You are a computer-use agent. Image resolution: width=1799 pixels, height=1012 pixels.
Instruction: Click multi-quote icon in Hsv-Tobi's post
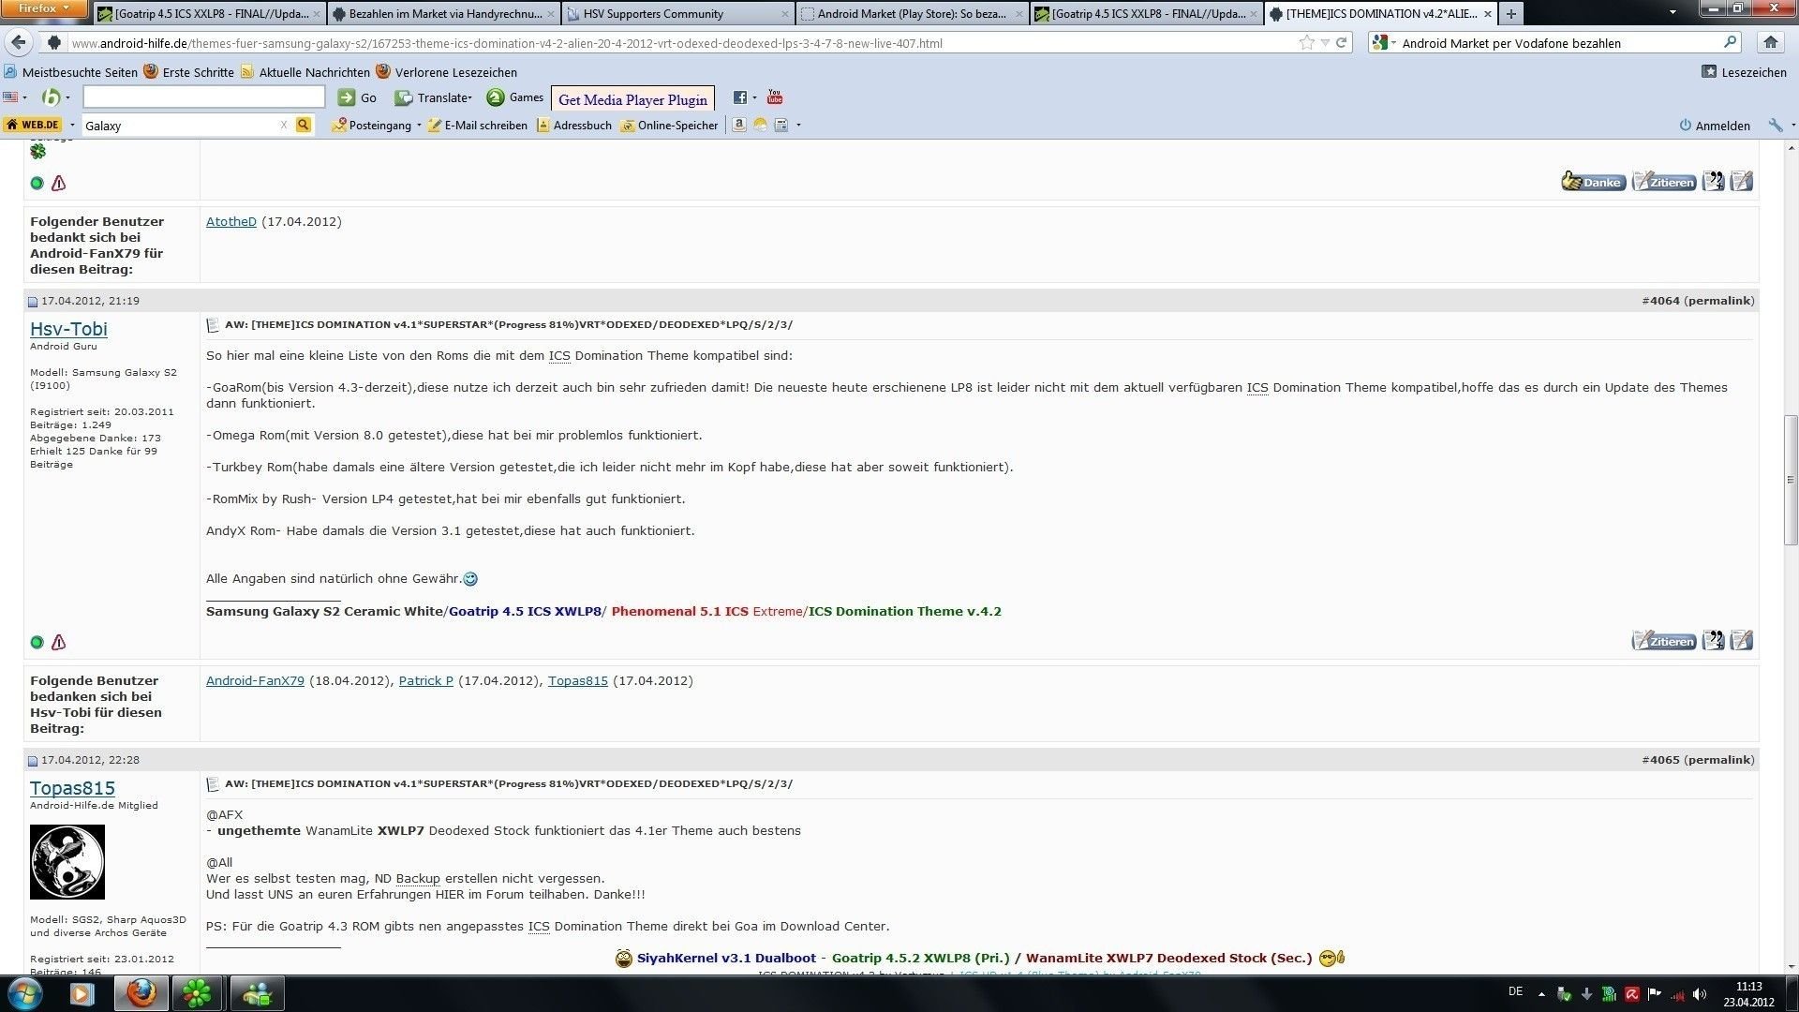click(1714, 641)
